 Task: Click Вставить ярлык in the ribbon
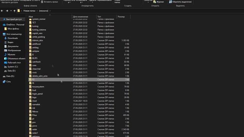50,2
